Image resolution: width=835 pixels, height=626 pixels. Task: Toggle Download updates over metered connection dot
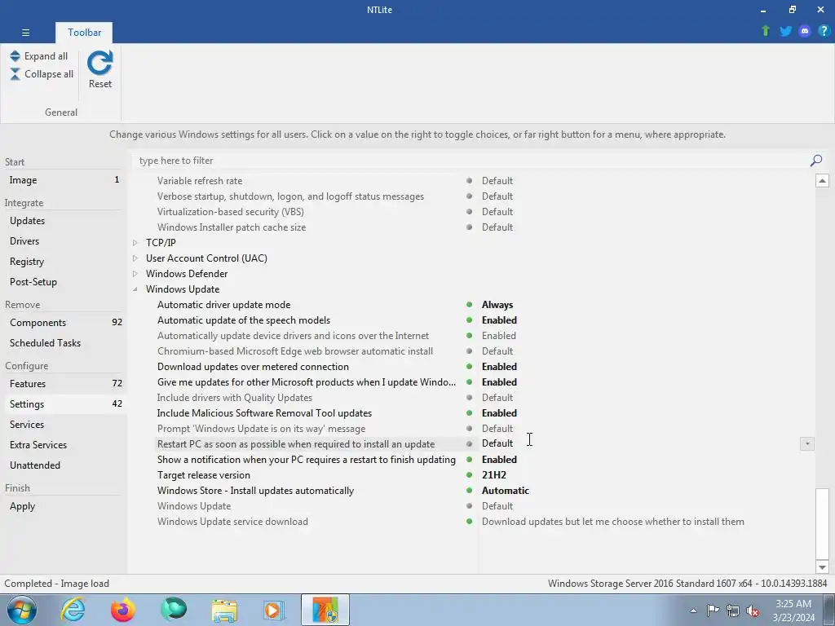(469, 367)
